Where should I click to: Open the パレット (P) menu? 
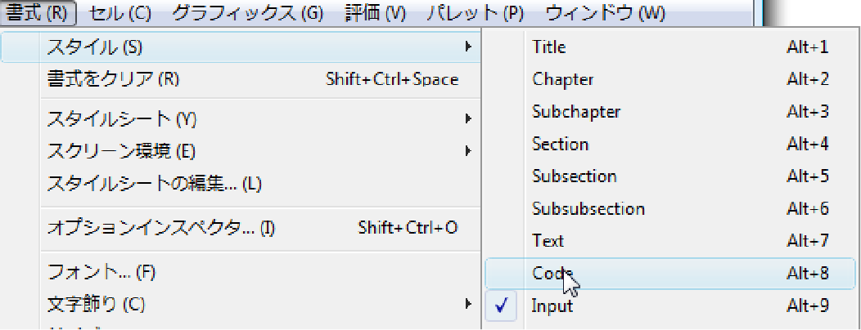475,13
